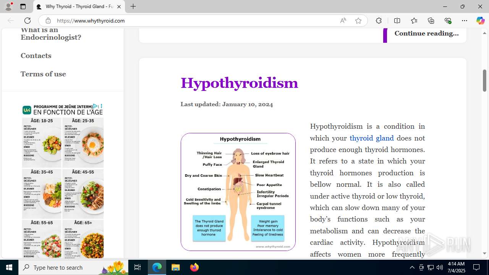This screenshot has width=489, height=275.
Task: Open browser Extensions icon
Action: [379, 21]
